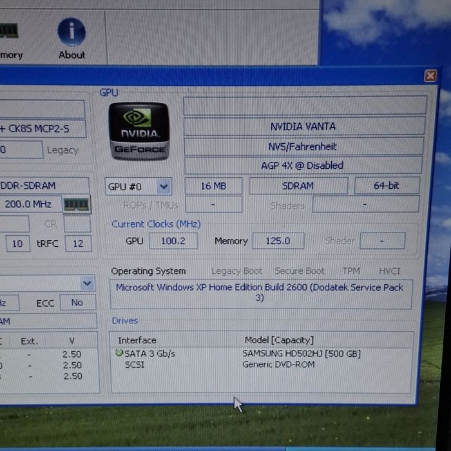Click the ECC value No
Screen dimensions: 451x451
point(78,302)
